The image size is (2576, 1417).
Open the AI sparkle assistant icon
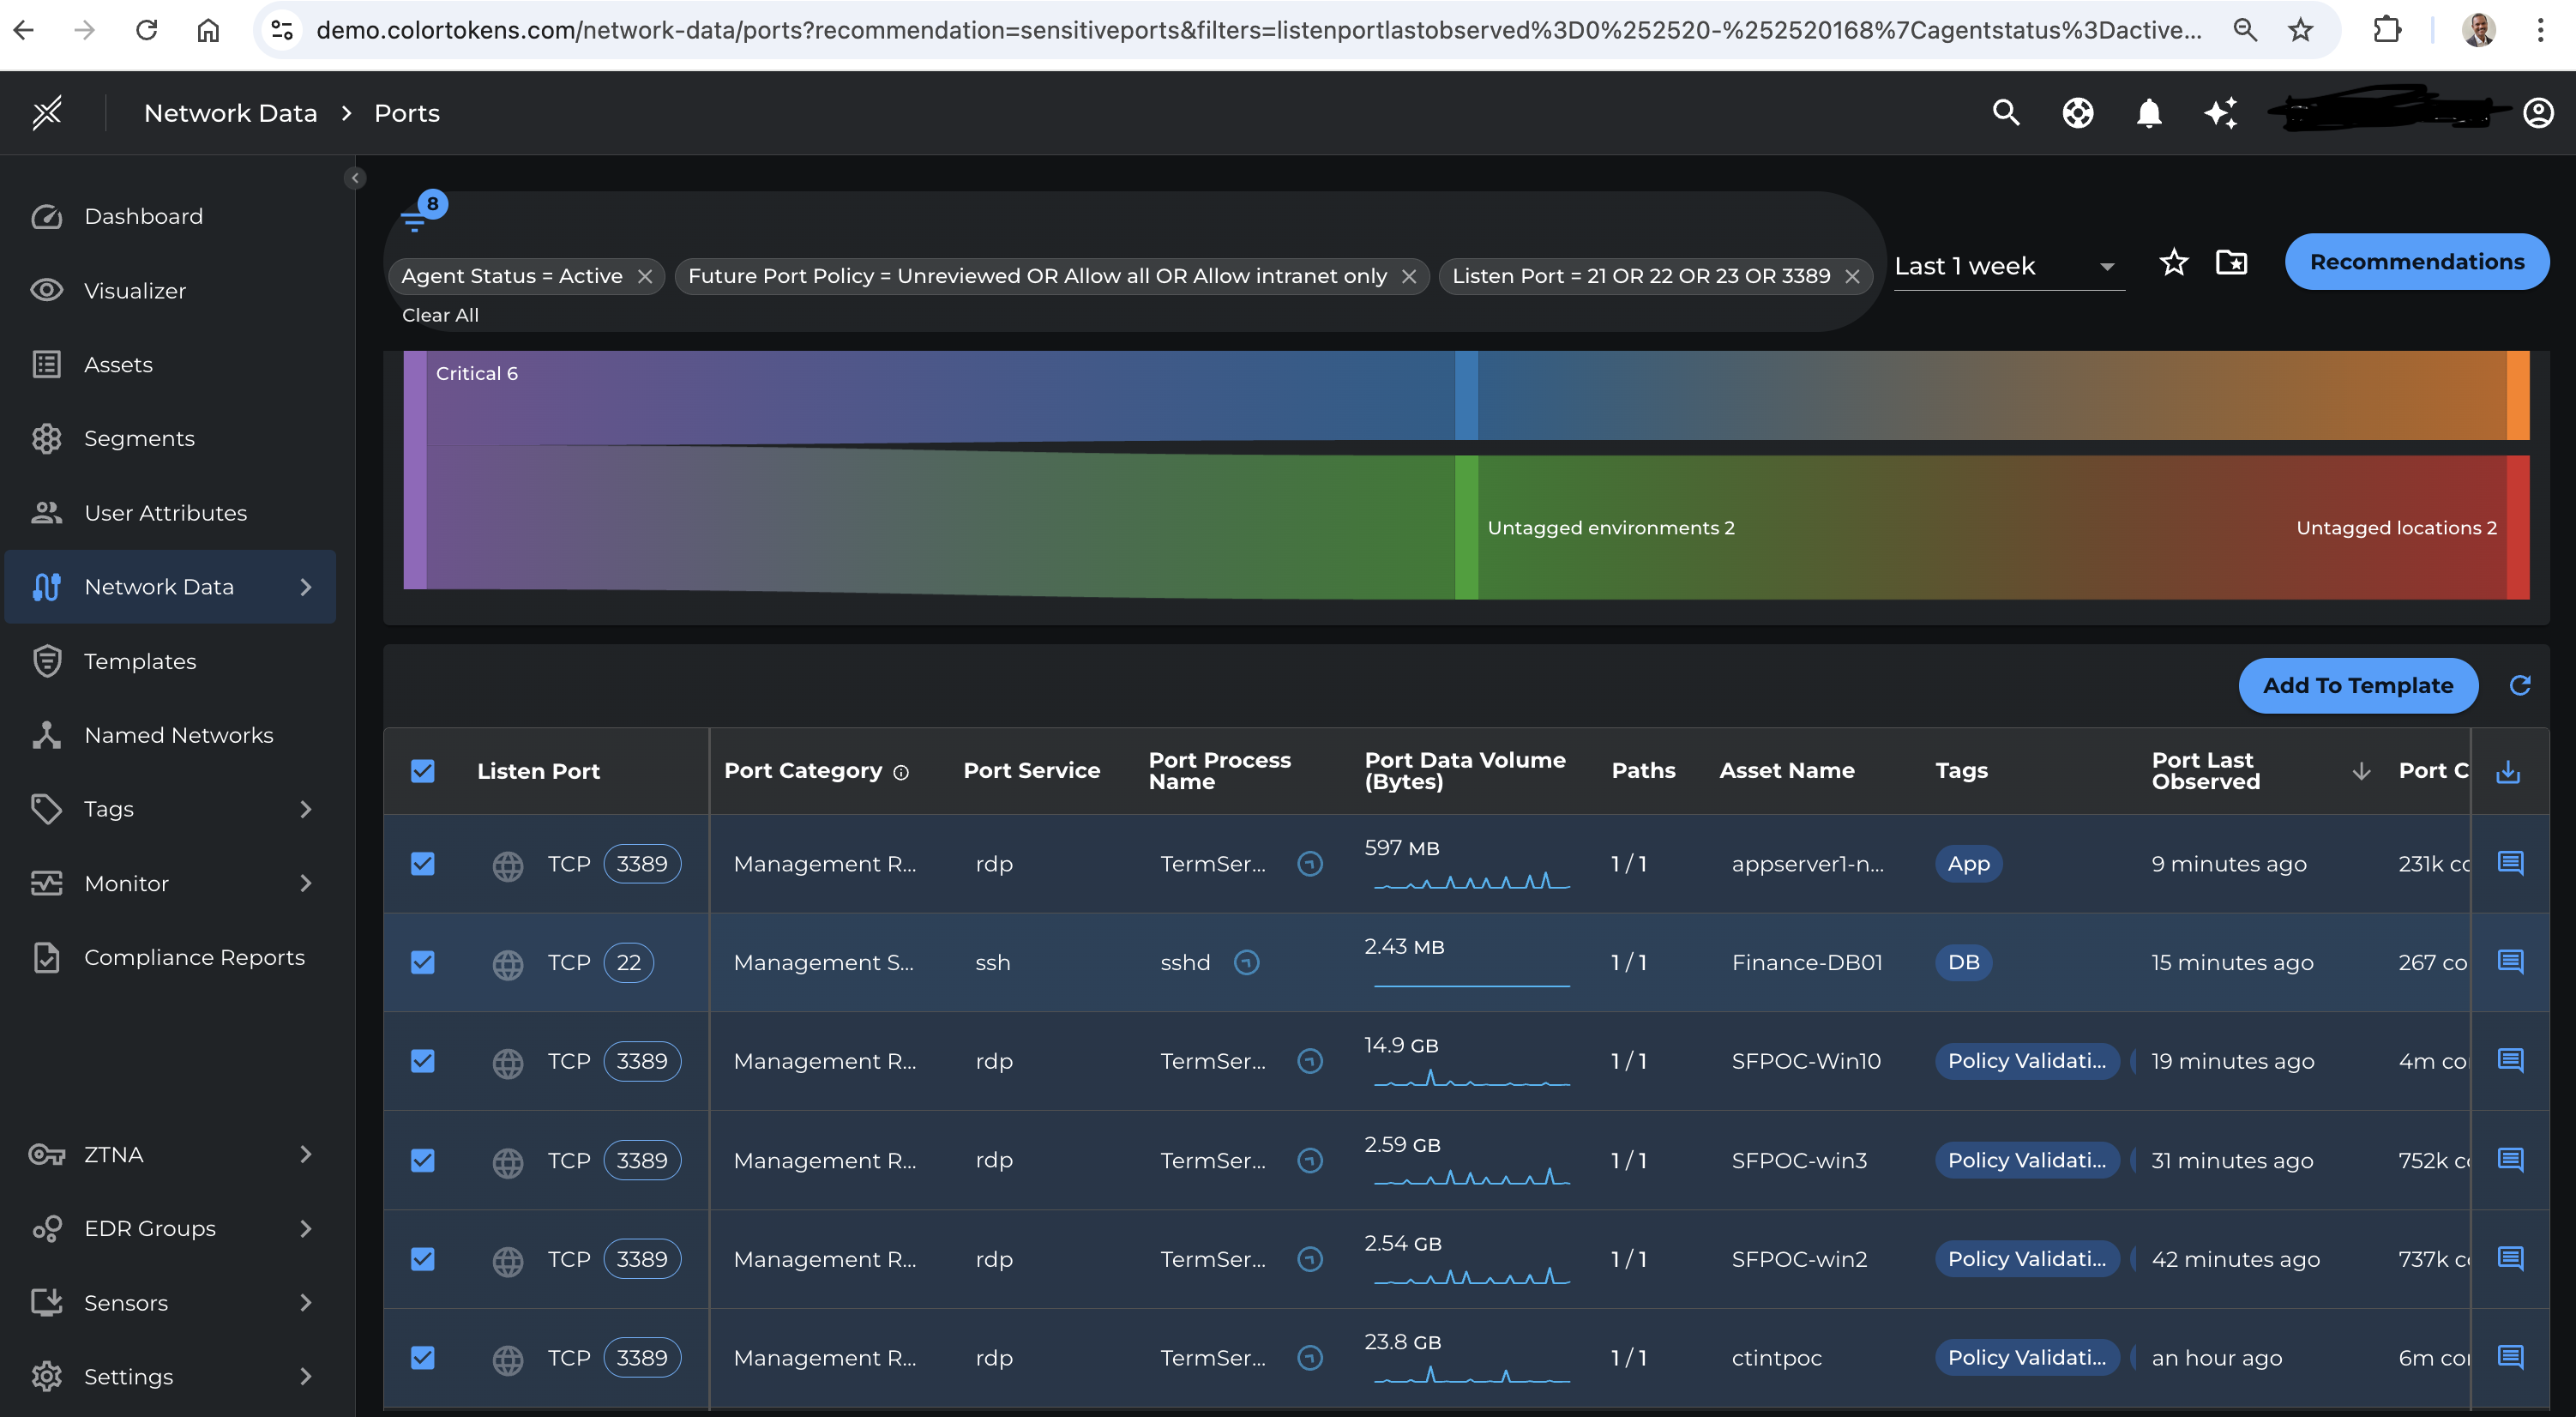point(2220,113)
